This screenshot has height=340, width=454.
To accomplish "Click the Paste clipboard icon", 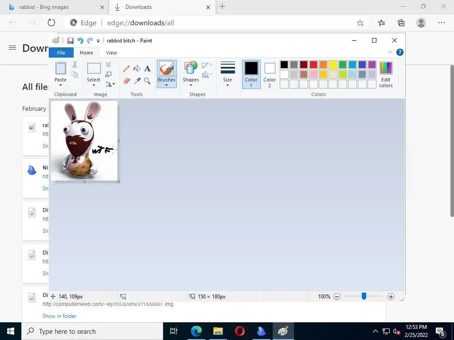I will pos(60,68).
